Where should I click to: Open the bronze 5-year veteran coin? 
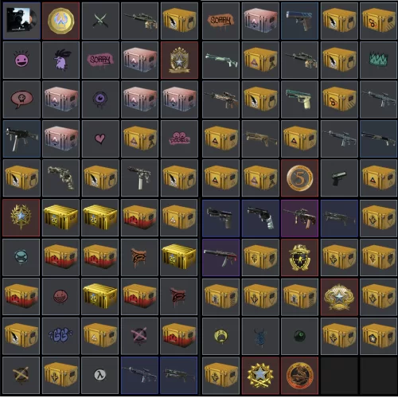coord(299,178)
